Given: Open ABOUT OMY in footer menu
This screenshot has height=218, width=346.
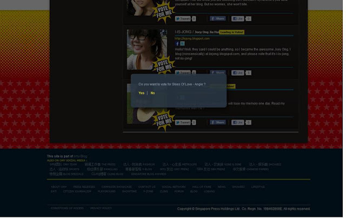Looking at the screenshot, I should [59, 187].
